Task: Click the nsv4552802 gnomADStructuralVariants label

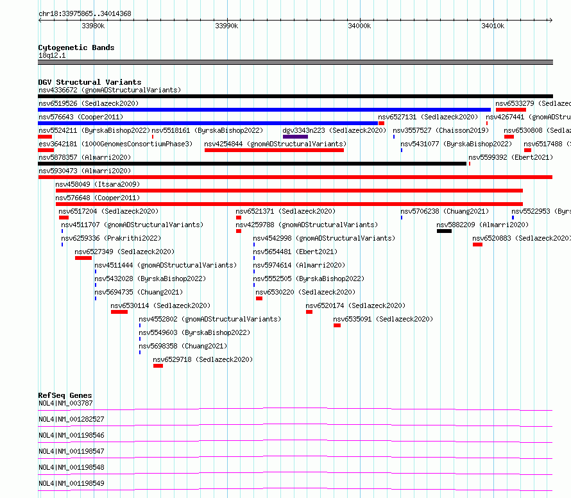Action: pyautogui.click(x=210, y=319)
